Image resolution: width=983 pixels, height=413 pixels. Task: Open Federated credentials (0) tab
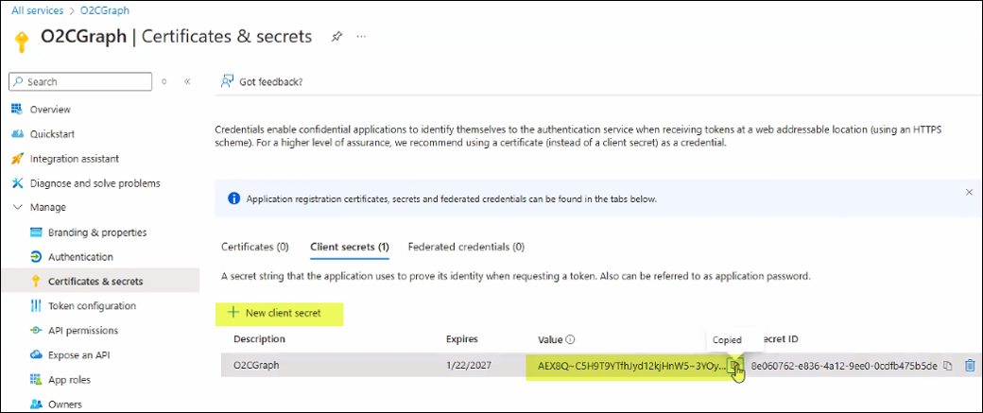coord(466,247)
